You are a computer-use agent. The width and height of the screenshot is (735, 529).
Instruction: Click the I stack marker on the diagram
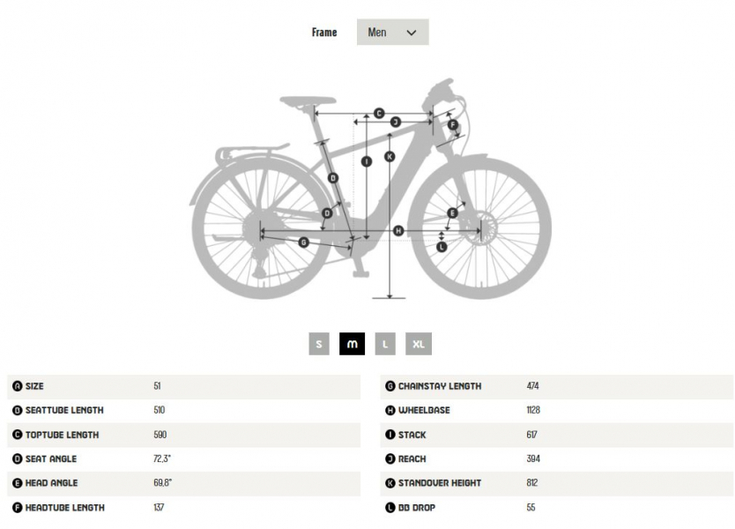click(x=367, y=161)
